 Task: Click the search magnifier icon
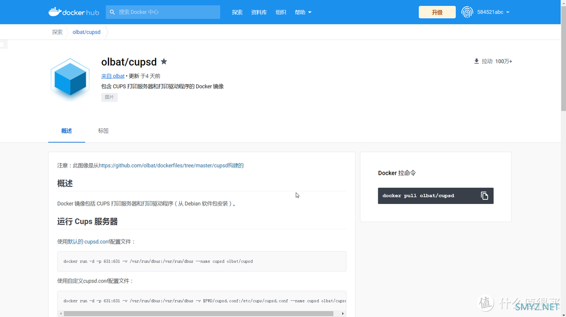112,12
